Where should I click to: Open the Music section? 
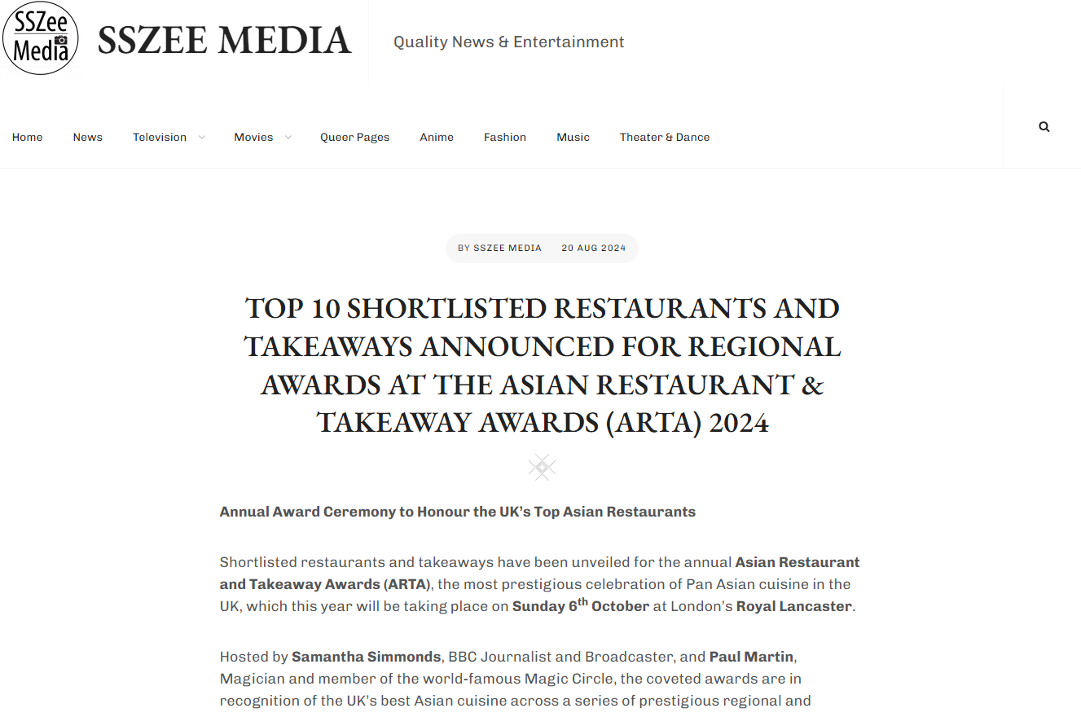[573, 137]
